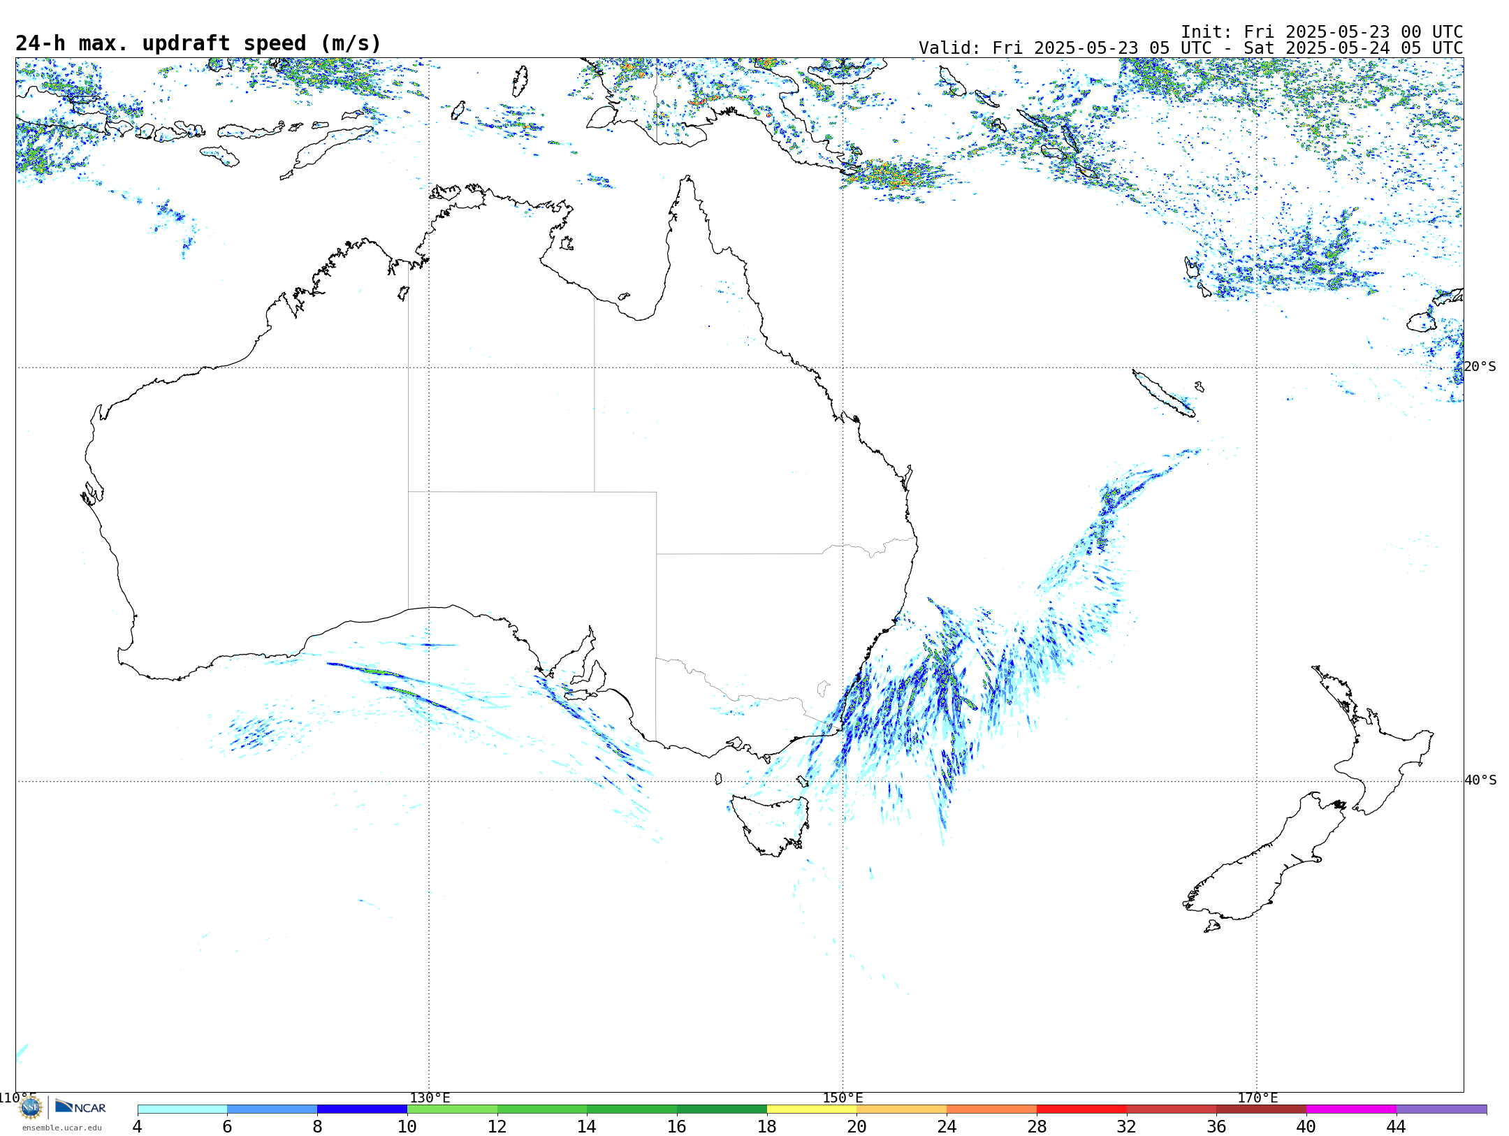Pick the dark blue 8–10 colorbar swatch

(362, 1109)
